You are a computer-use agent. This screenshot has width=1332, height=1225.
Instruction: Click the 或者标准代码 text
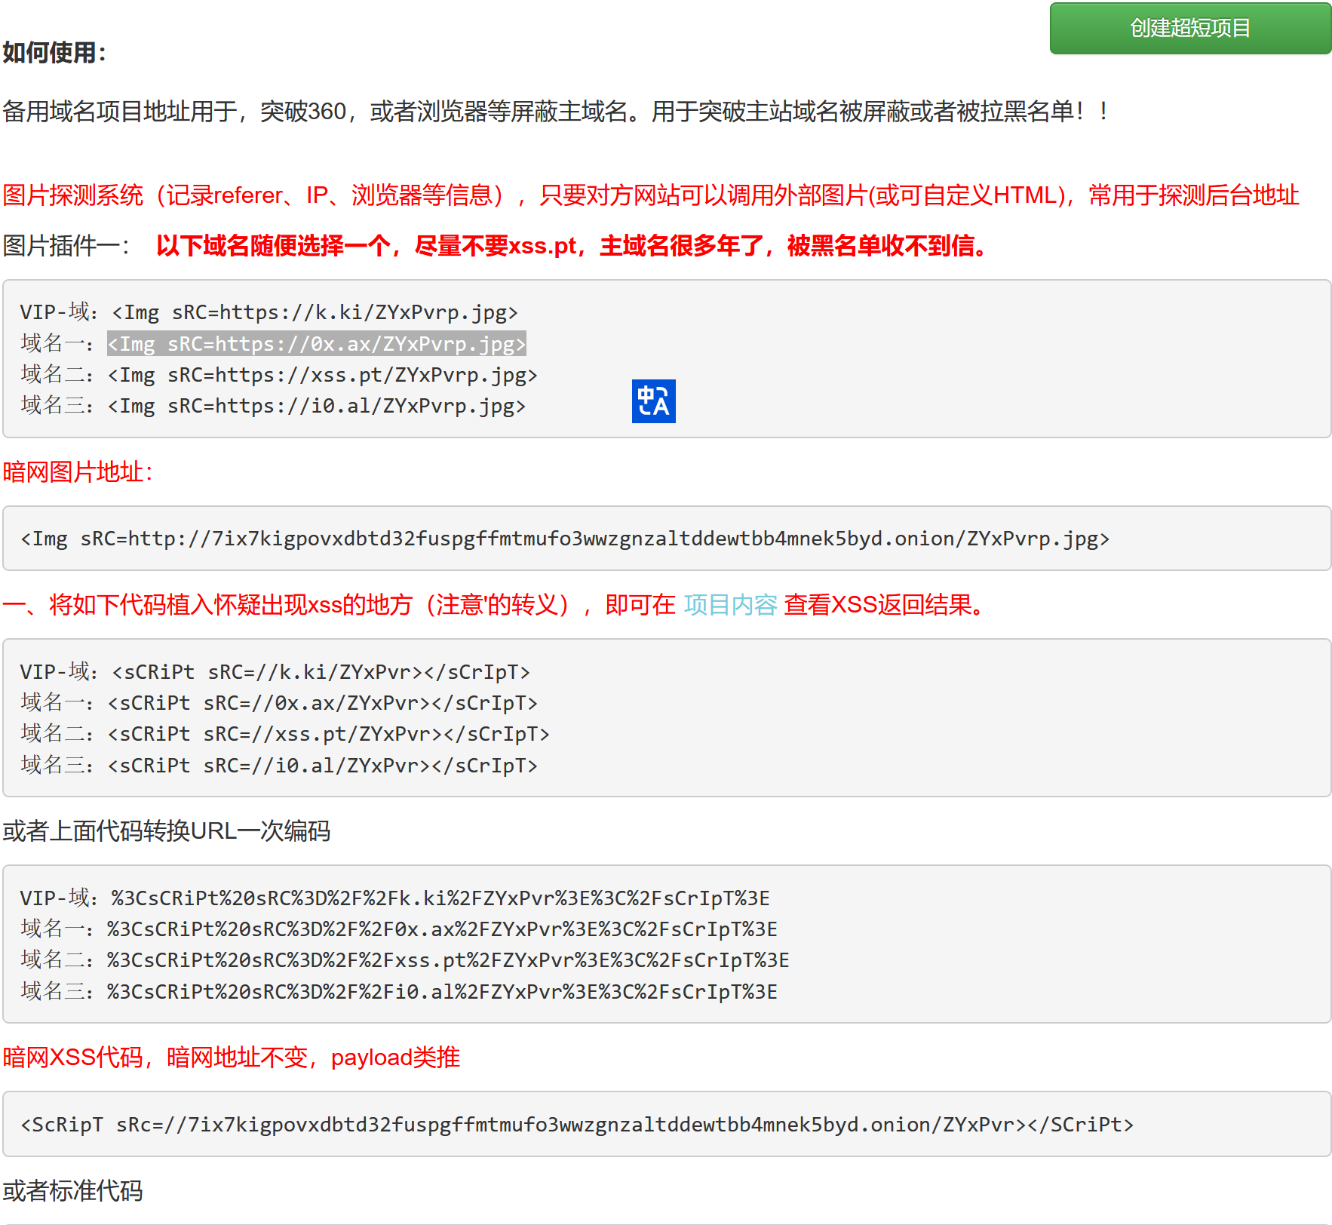pos(72,1191)
